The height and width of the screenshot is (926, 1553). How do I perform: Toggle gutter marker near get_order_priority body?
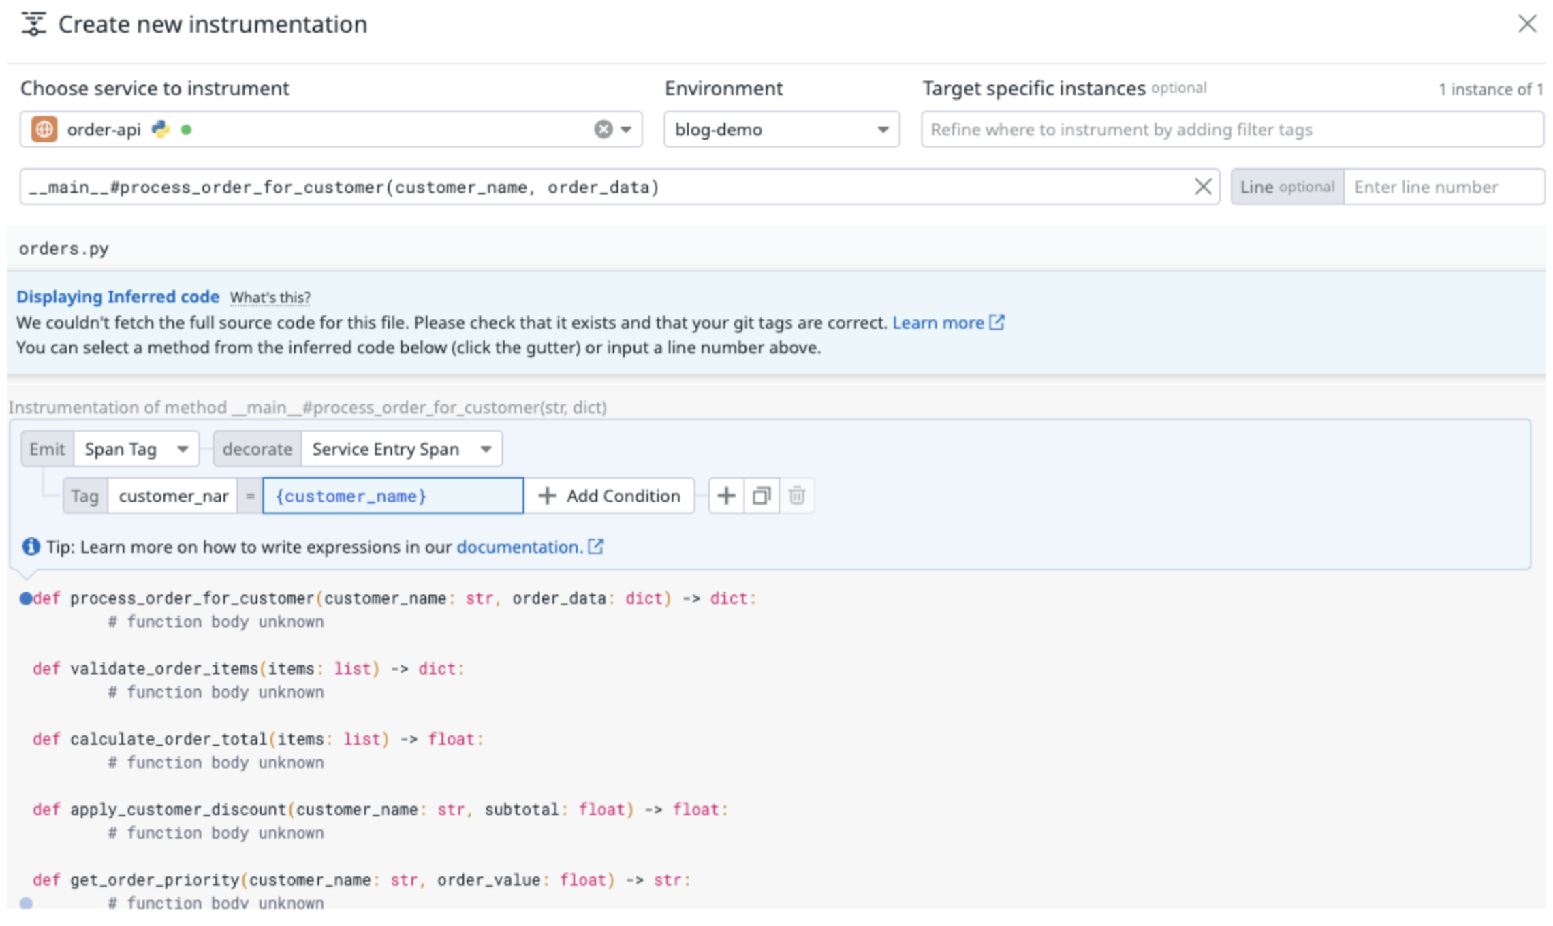pos(26,903)
